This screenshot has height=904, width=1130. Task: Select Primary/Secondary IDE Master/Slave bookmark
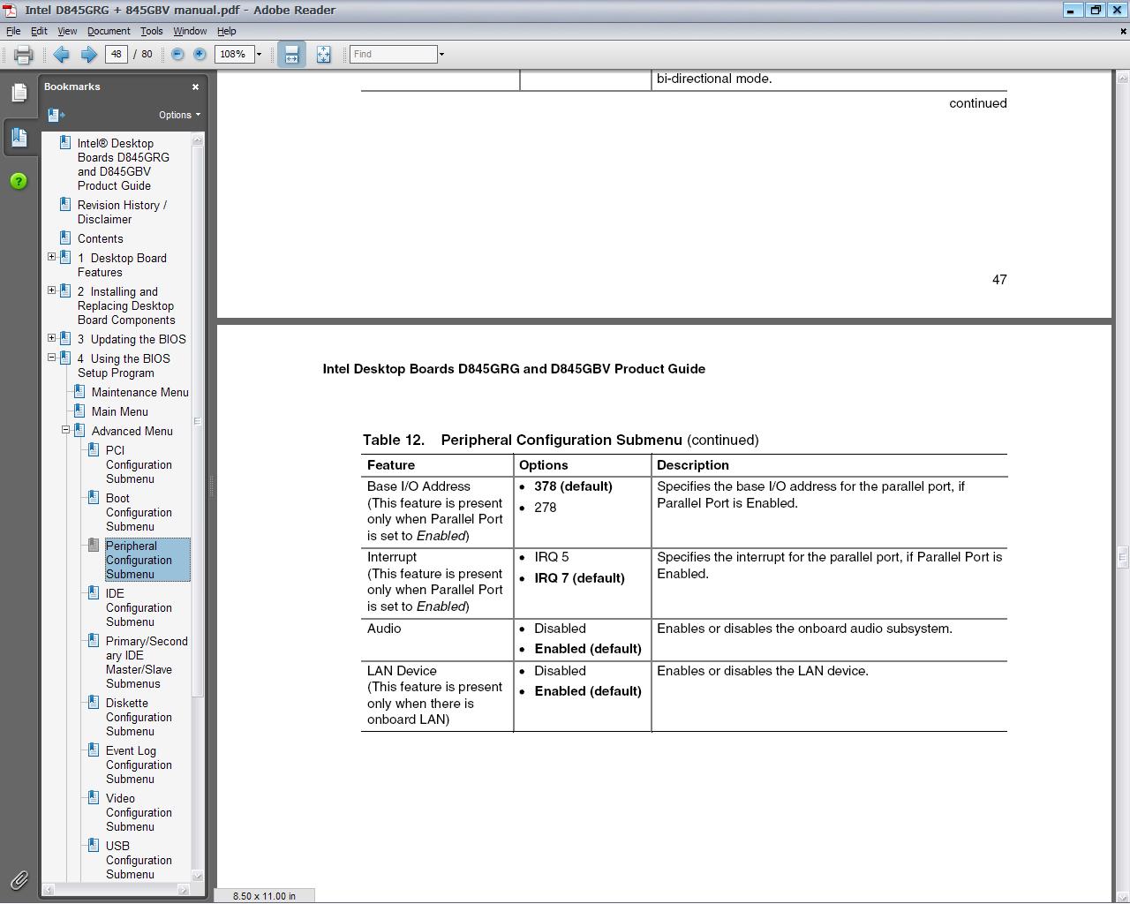(x=147, y=662)
